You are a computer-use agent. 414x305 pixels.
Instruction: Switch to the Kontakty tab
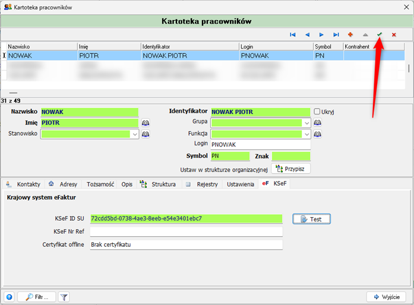click(24, 185)
